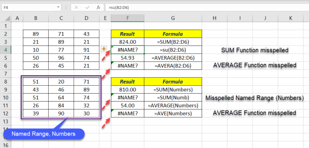Screen dimensions: 309x148
Task: Click cell C10 containing 64
Action: tap(61, 98)
